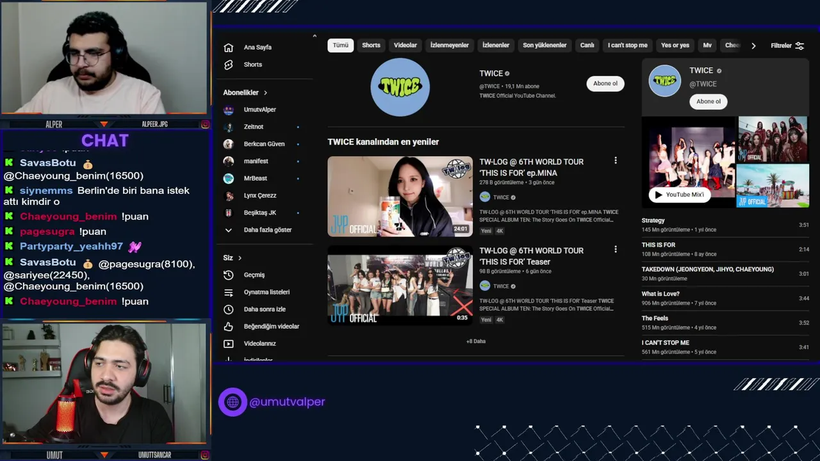Click the manifest channel avatar

228,161
